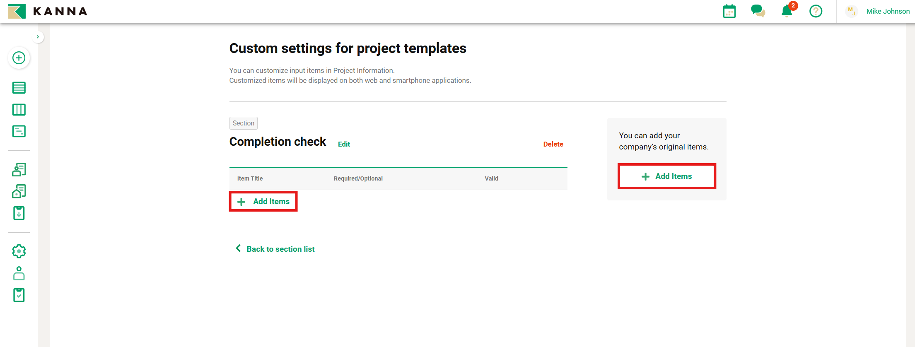Click the KANNA logo
This screenshot has width=915, height=347.
pos(48,11)
